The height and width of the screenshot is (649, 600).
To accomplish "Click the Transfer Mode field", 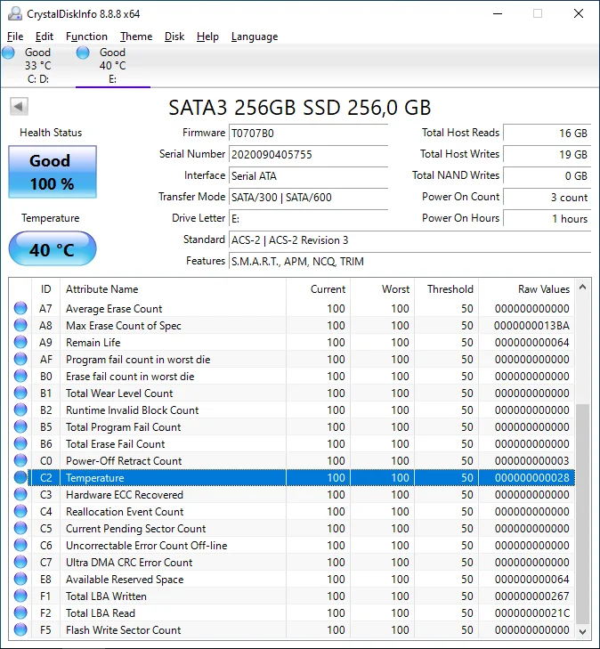I will pos(308,198).
